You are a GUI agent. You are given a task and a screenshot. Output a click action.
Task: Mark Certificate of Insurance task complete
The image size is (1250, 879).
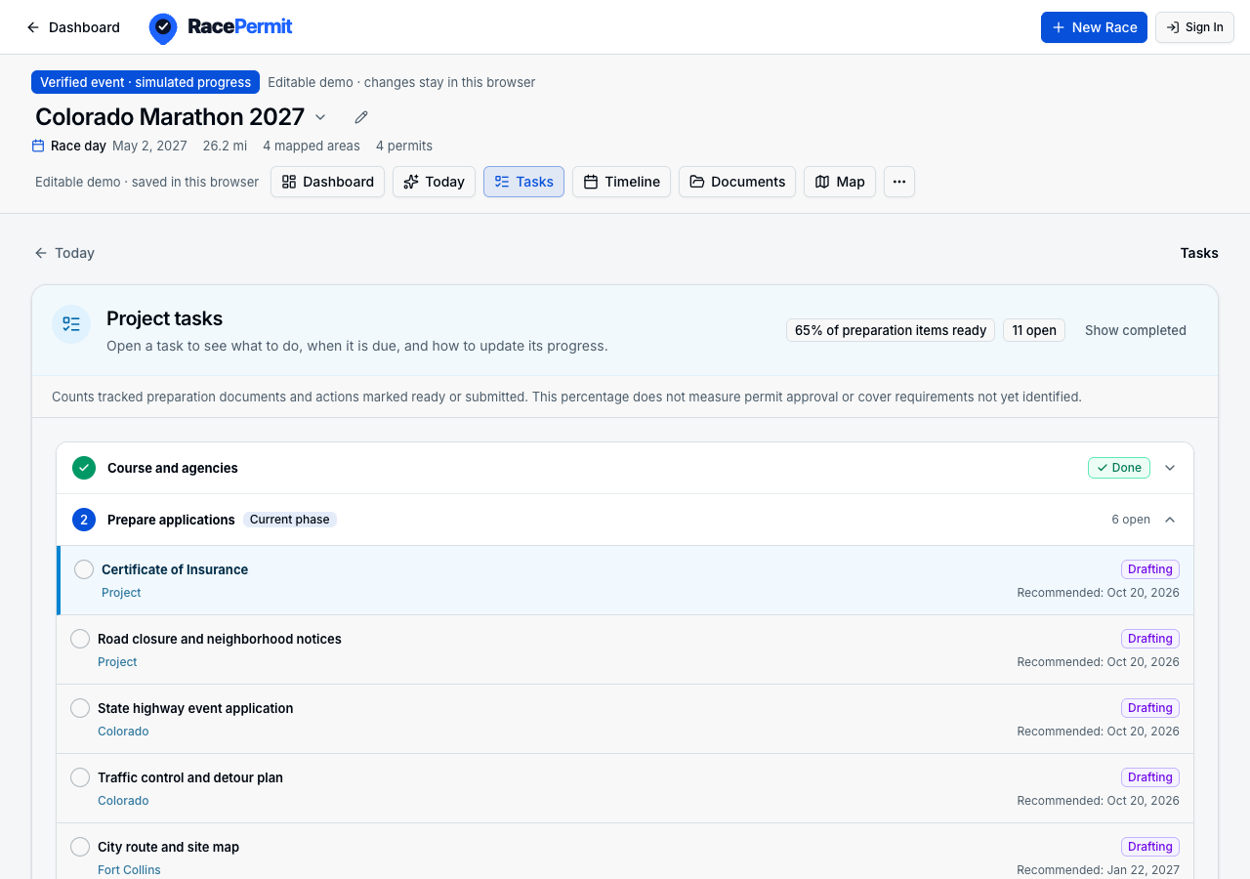tap(84, 569)
